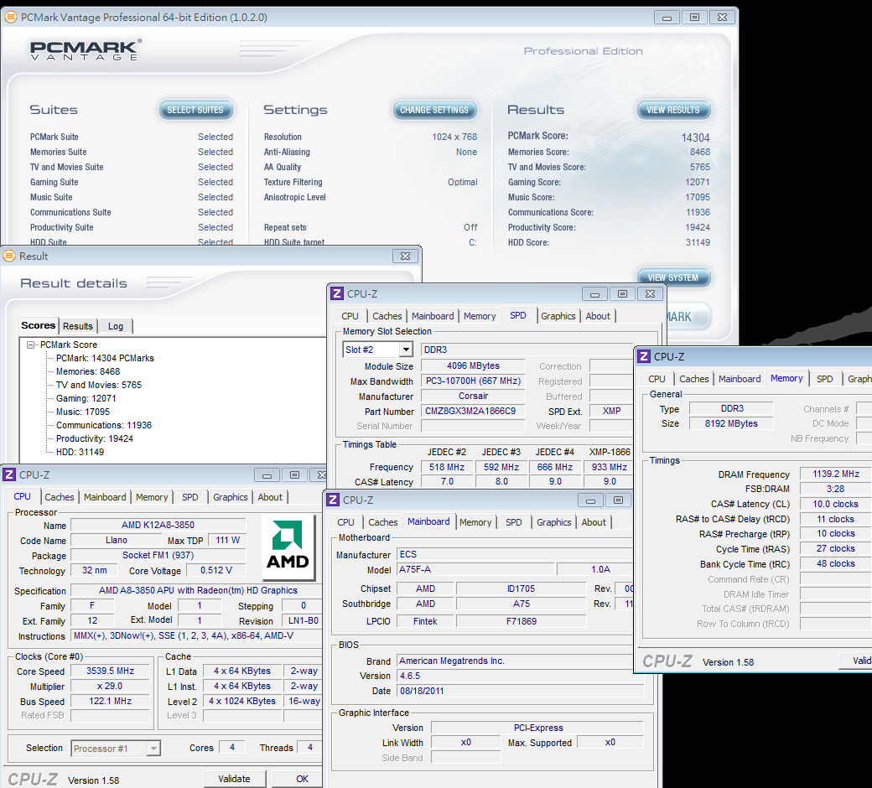This screenshot has width=872, height=788.
Task: Close the Result details window
Action: coord(406,257)
